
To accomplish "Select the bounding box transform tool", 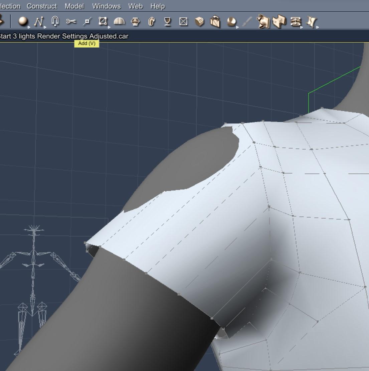I will tap(103, 21).
